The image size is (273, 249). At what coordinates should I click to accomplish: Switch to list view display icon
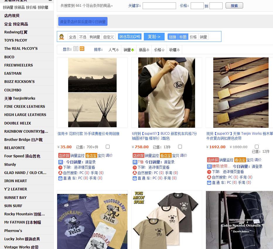[76, 49]
